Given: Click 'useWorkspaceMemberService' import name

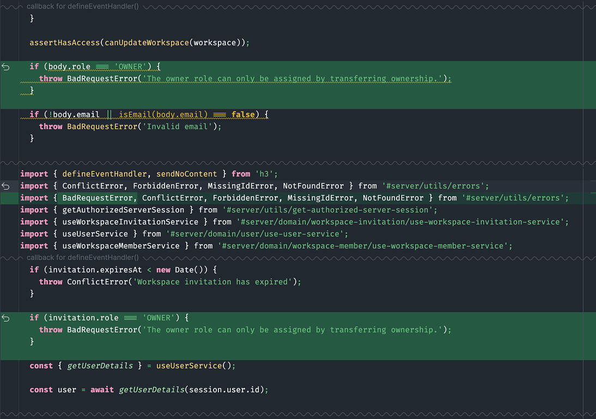Looking at the screenshot, I should pyautogui.click(x=121, y=246).
